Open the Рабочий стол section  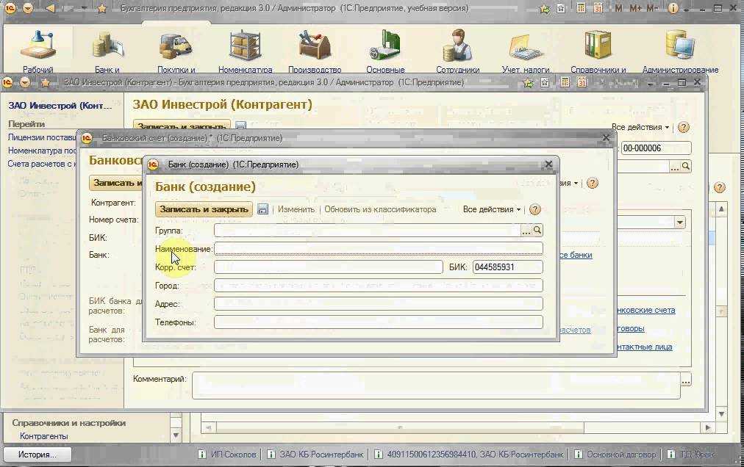[37, 51]
